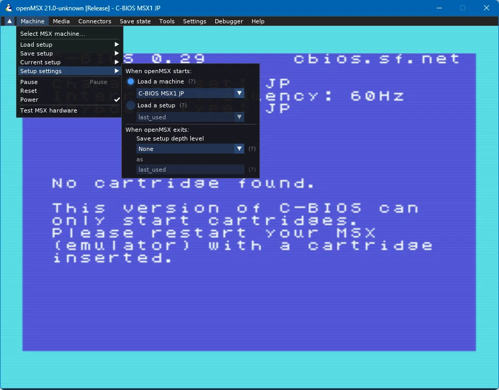Click the Save setup depth level label
This screenshot has height=390, width=499.
click(170, 138)
